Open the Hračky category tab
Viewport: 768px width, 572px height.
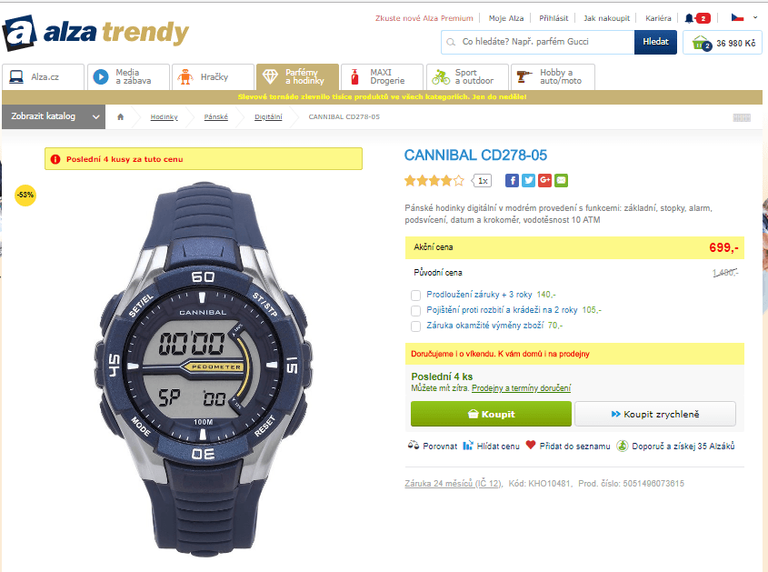tap(213, 77)
